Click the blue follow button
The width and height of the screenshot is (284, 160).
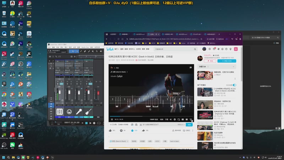(x=227, y=61)
